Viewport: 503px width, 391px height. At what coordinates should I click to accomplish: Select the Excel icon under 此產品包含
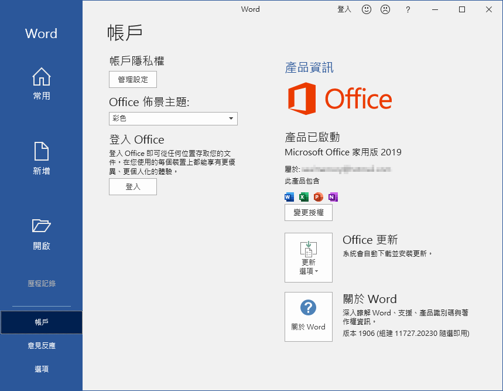[303, 197]
